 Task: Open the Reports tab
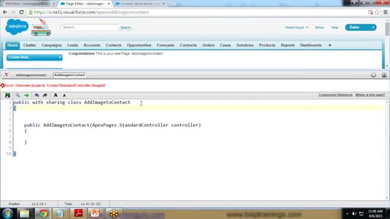pyautogui.click(x=288, y=45)
